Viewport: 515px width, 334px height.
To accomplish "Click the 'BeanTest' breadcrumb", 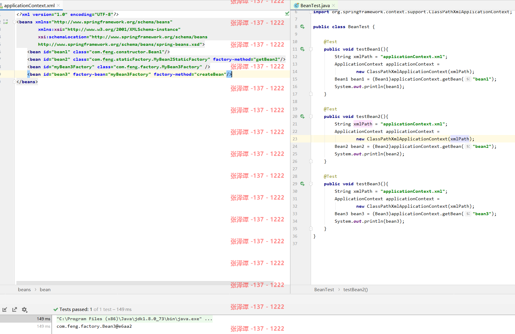I will [x=324, y=289].
